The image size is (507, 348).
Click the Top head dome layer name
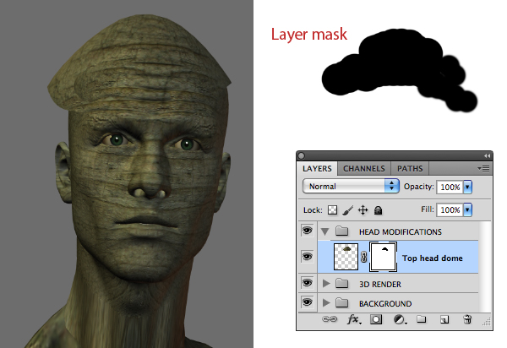(x=433, y=258)
